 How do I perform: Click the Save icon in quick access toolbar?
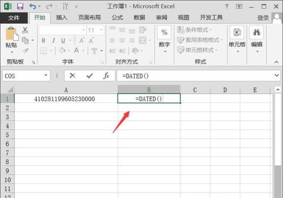coord(20,7)
